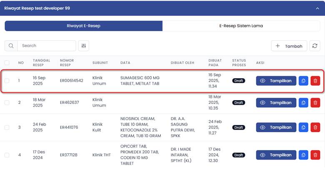Open the E-Resep Sistem Lama tab
Viewport: 325px width, 170px height.
[241, 26]
